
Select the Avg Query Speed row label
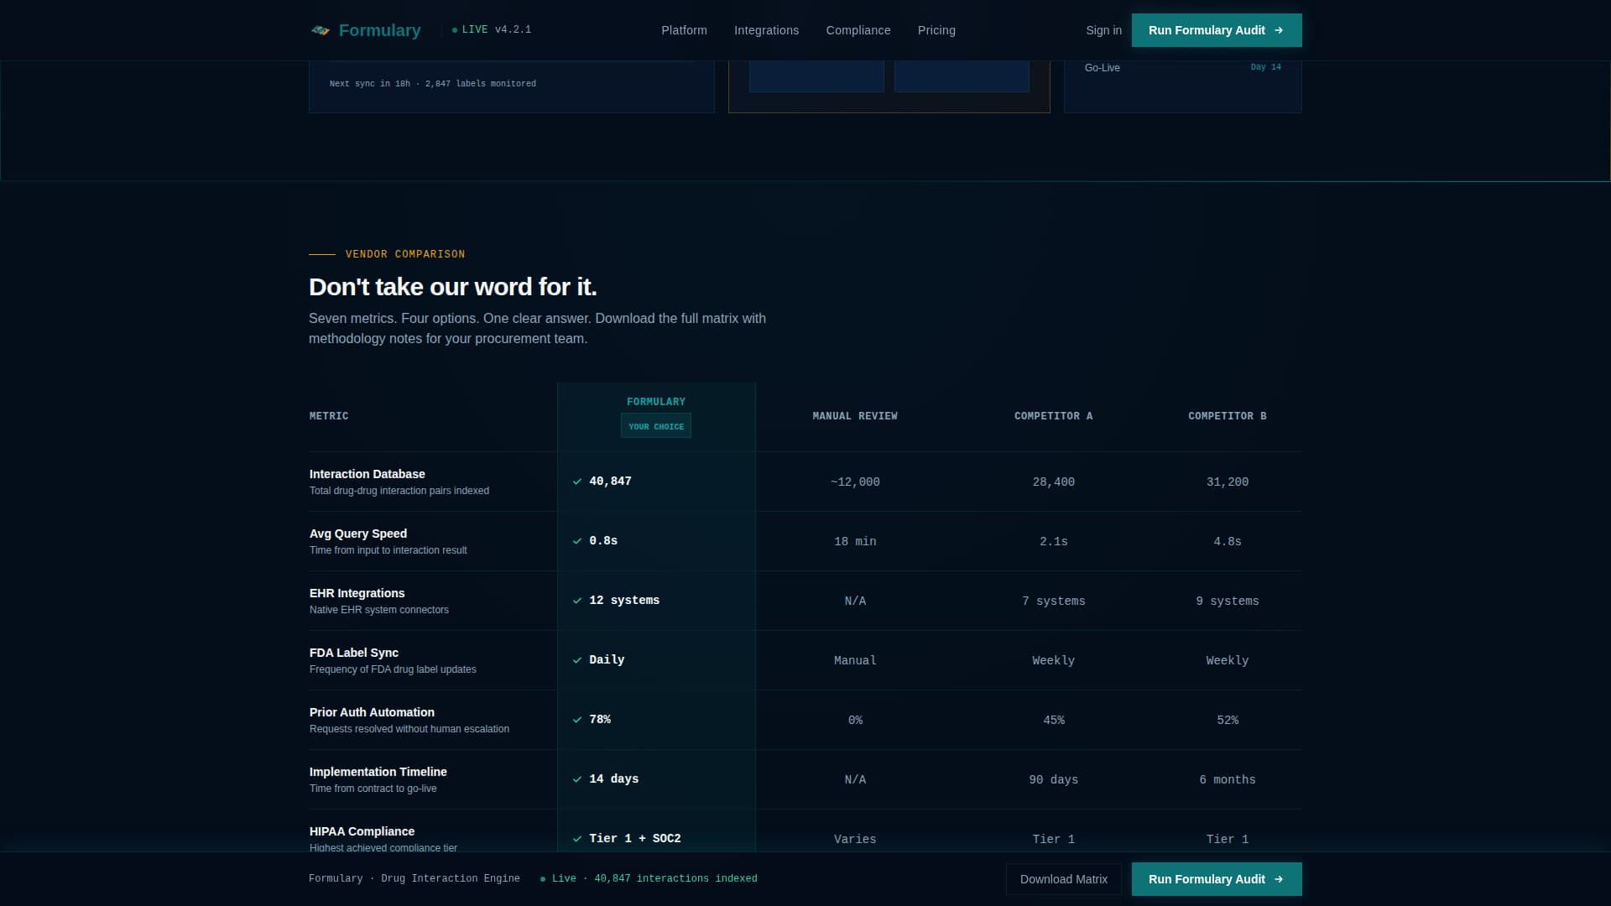point(358,534)
